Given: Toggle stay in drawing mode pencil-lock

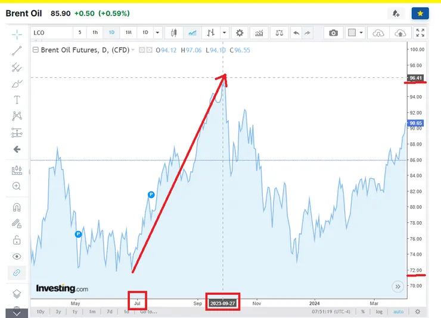Looking at the screenshot, I should (x=17, y=223).
